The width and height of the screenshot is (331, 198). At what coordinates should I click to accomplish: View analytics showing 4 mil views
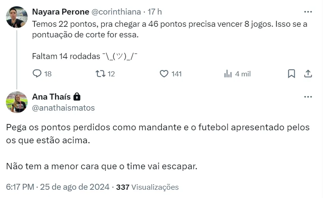(x=228, y=74)
